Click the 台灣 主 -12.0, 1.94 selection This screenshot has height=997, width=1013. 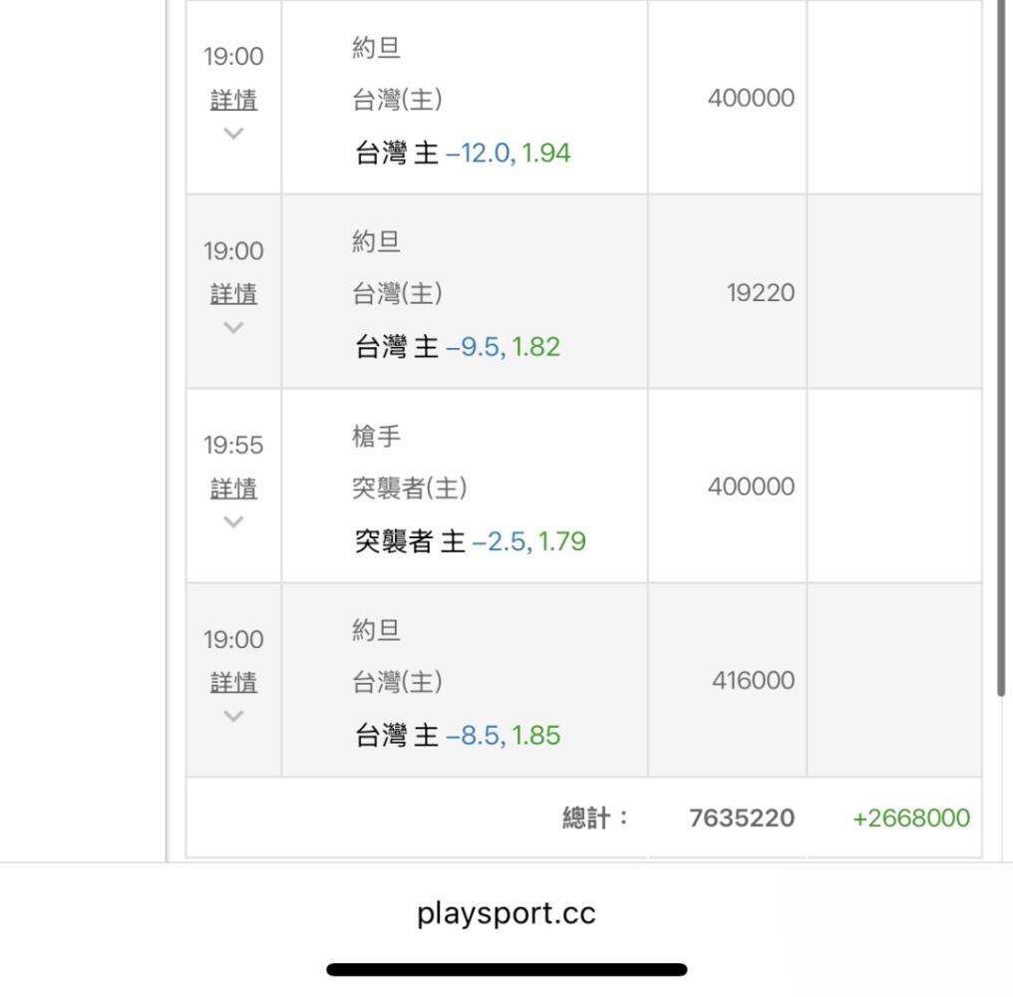(463, 154)
